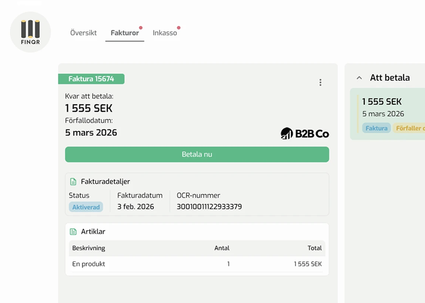Click the B2B Co company logo
Screen dimensions: 425x303
pos(305,133)
